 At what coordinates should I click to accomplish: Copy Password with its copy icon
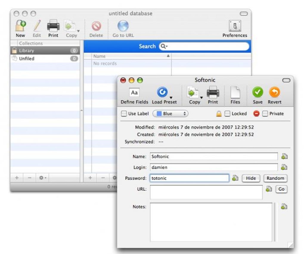[x=235, y=178]
